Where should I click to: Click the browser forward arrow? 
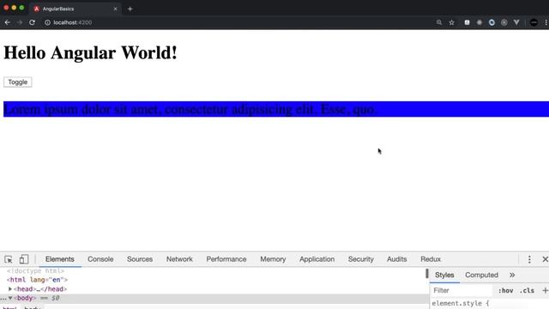(20, 22)
